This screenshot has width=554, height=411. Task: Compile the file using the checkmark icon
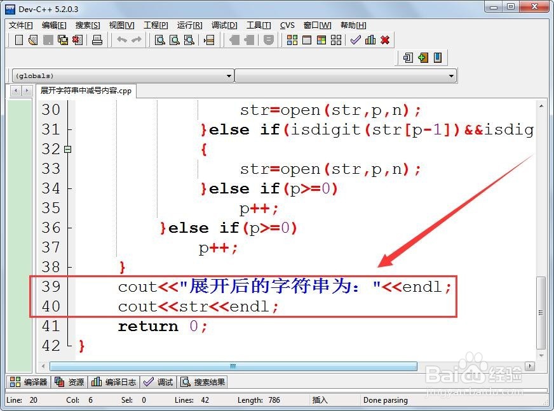[x=355, y=40]
